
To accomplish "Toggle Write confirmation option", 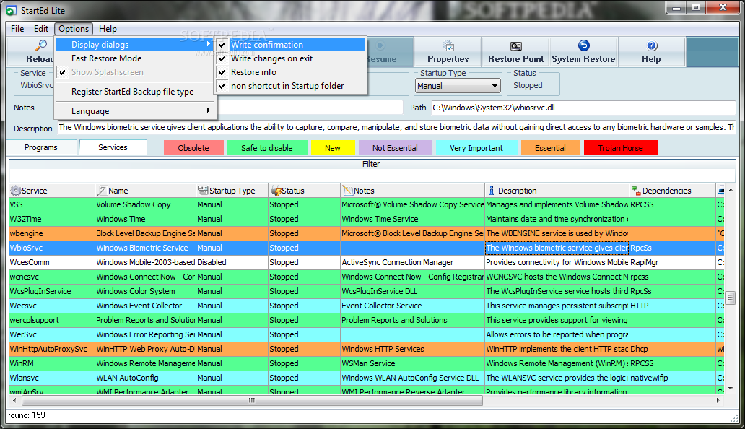I will pyautogui.click(x=291, y=45).
